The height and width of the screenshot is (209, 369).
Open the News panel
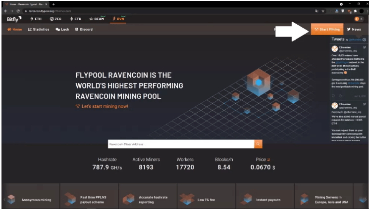354,30
